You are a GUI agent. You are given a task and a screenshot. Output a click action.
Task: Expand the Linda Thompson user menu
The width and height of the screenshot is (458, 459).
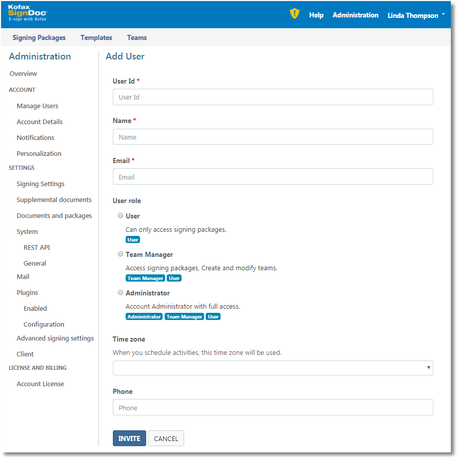(416, 15)
